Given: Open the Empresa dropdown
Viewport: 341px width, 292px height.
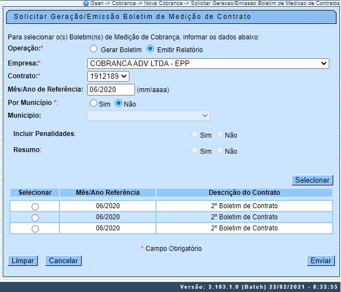Looking at the screenshot, I should pyautogui.click(x=208, y=64).
